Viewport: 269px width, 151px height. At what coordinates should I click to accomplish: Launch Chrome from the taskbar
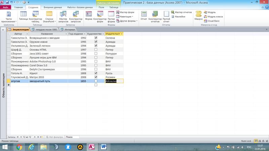[19, 147]
